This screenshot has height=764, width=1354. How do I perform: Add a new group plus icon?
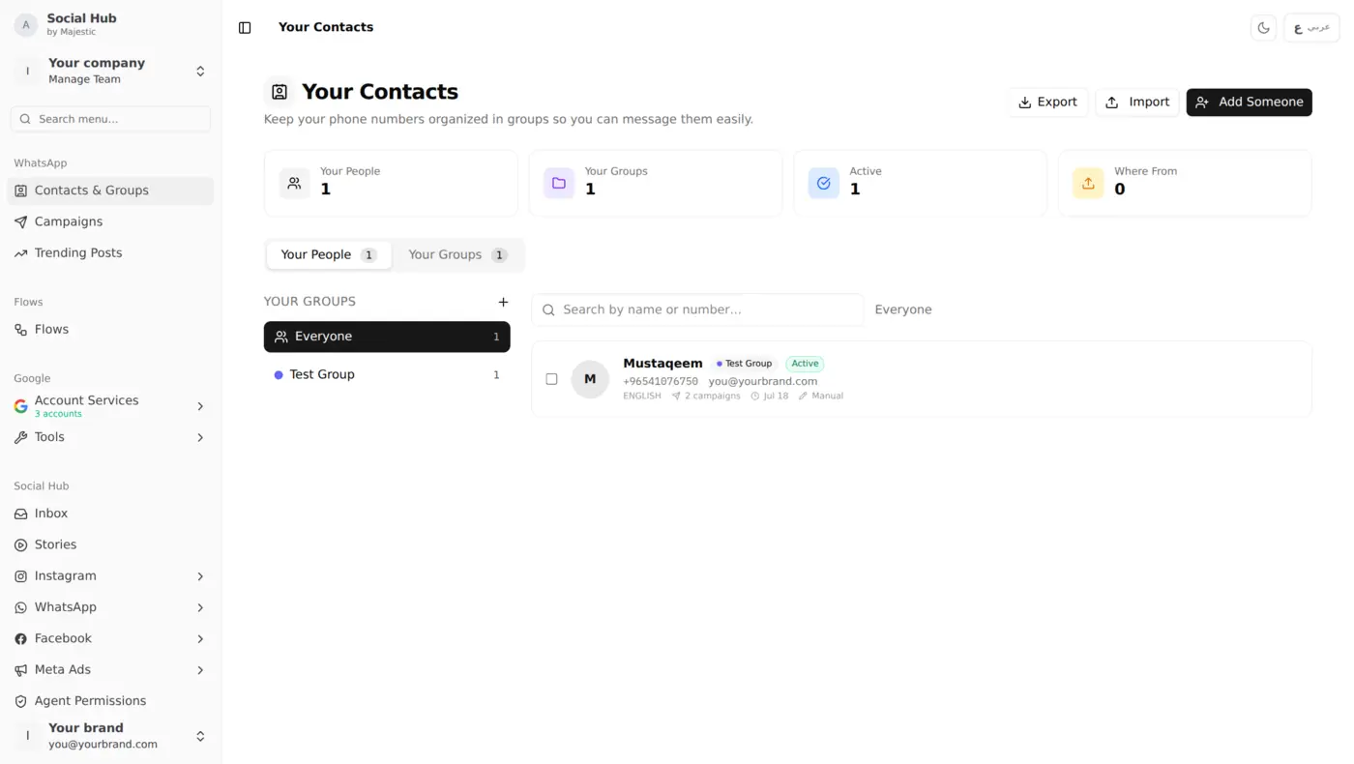(x=503, y=303)
